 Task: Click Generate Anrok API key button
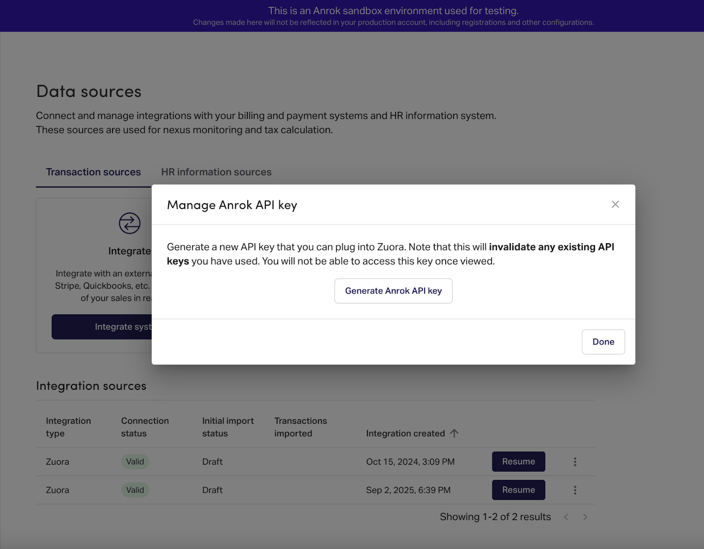pyautogui.click(x=393, y=291)
